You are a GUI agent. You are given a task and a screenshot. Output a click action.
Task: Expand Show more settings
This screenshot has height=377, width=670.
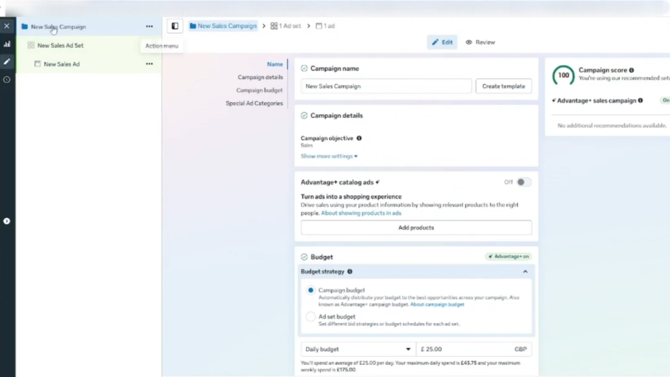pyautogui.click(x=329, y=156)
